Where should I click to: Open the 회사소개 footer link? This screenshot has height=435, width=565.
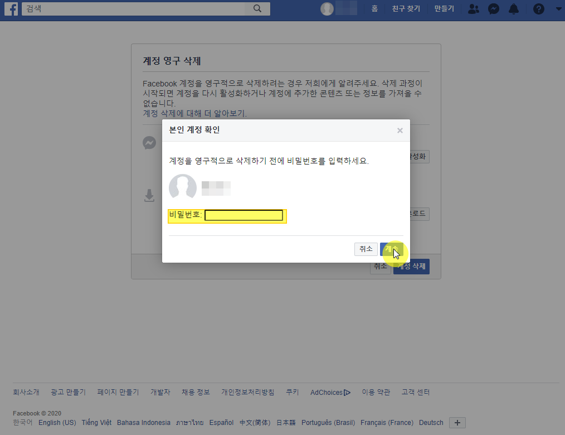(x=26, y=392)
